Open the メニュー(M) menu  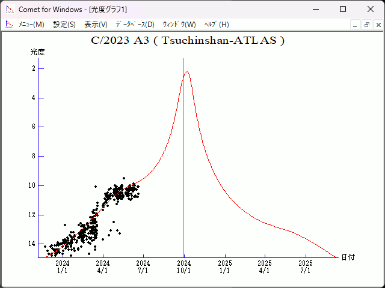click(x=31, y=25)
